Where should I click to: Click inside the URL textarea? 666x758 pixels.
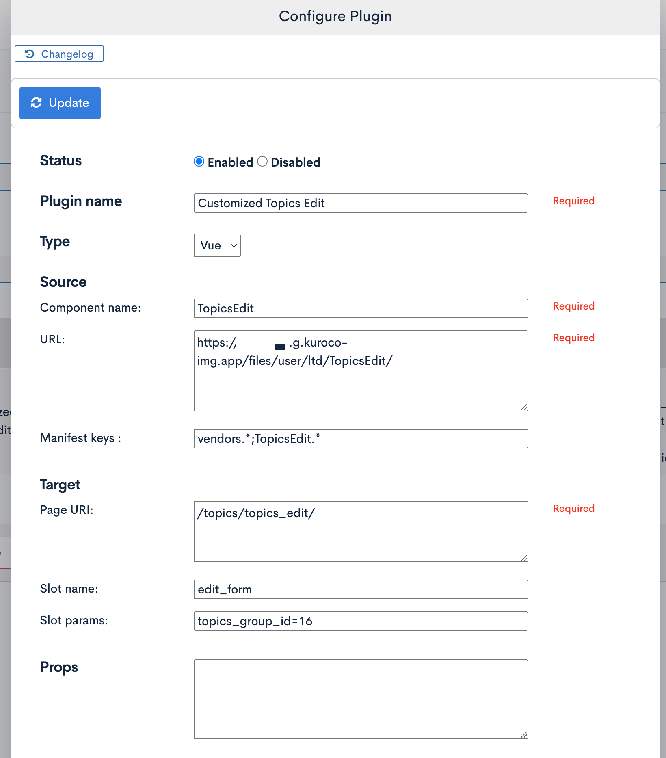361,370
